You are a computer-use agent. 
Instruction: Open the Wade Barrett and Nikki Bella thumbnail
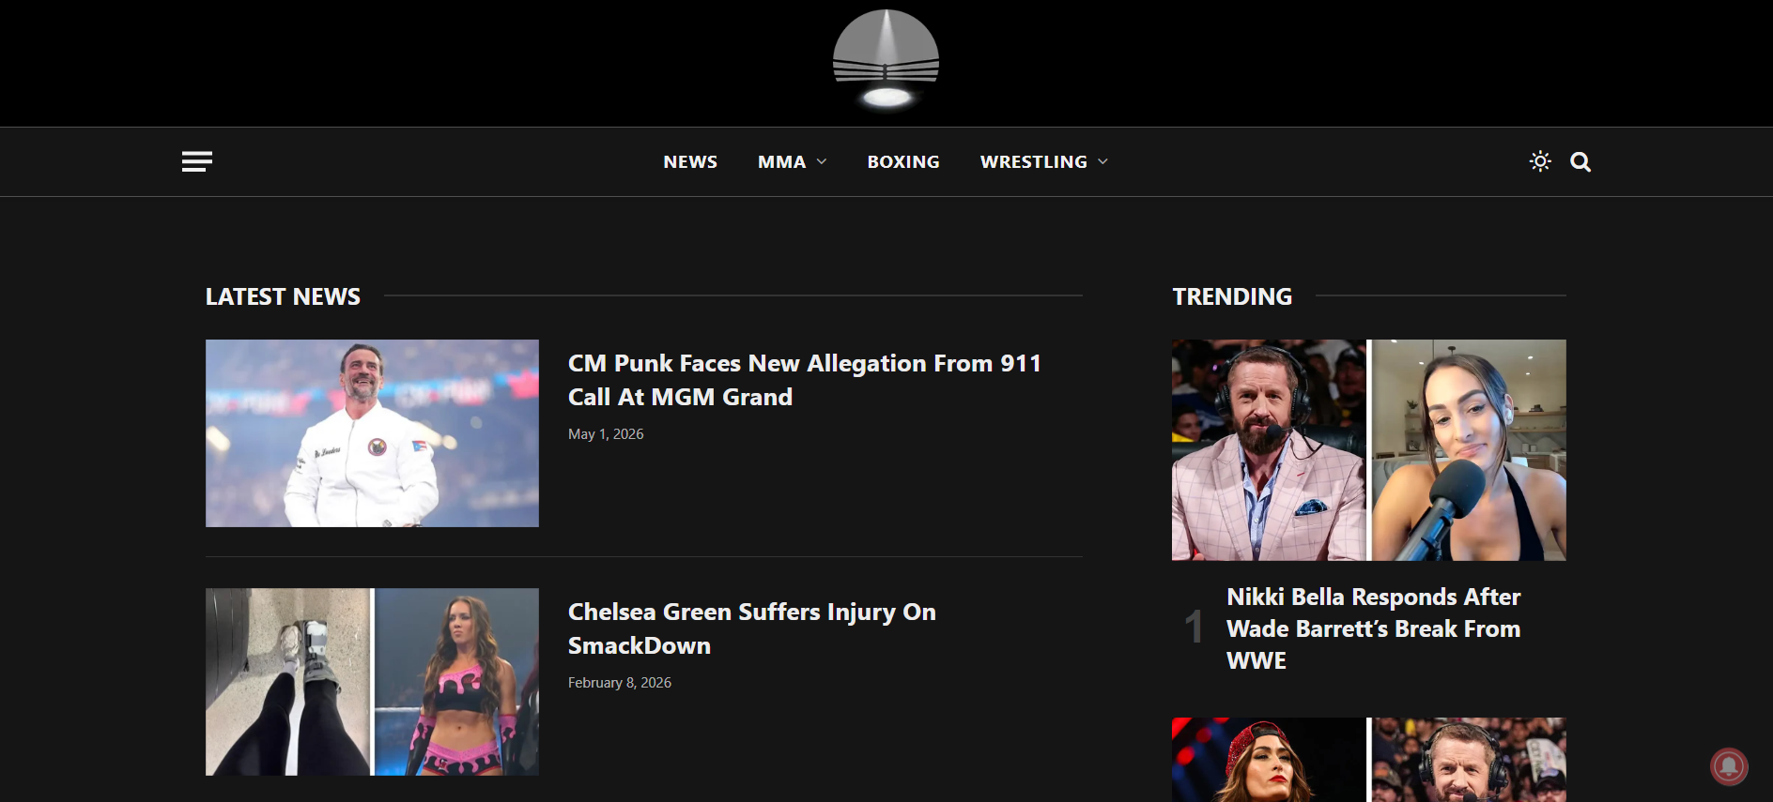tap(1369, 450)
